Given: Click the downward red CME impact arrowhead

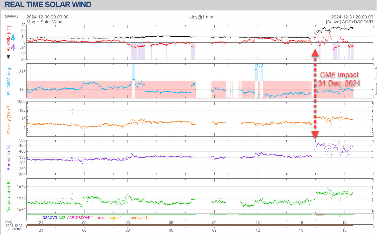Looking at the screenshot, I should click(315, 135).
